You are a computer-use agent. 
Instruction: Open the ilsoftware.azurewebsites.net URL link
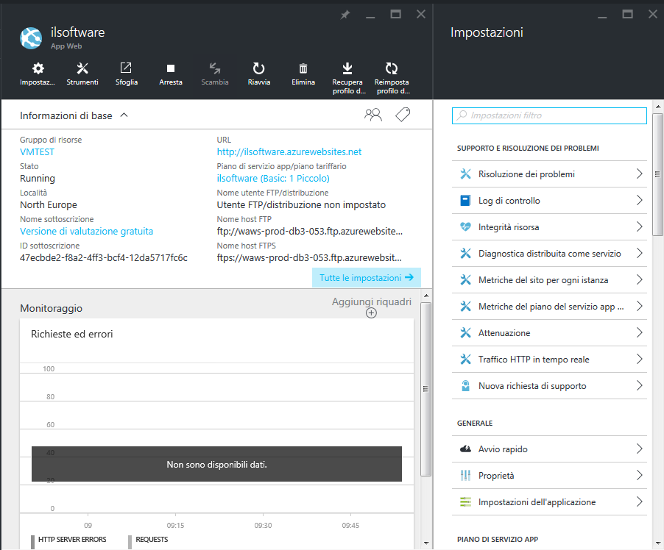click(x=289, y=152)
